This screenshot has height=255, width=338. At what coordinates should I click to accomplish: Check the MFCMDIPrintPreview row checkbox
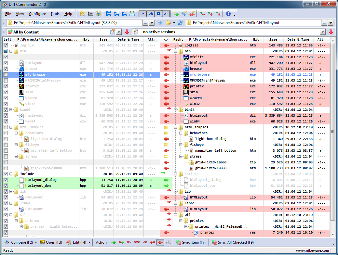coord(6,81)
